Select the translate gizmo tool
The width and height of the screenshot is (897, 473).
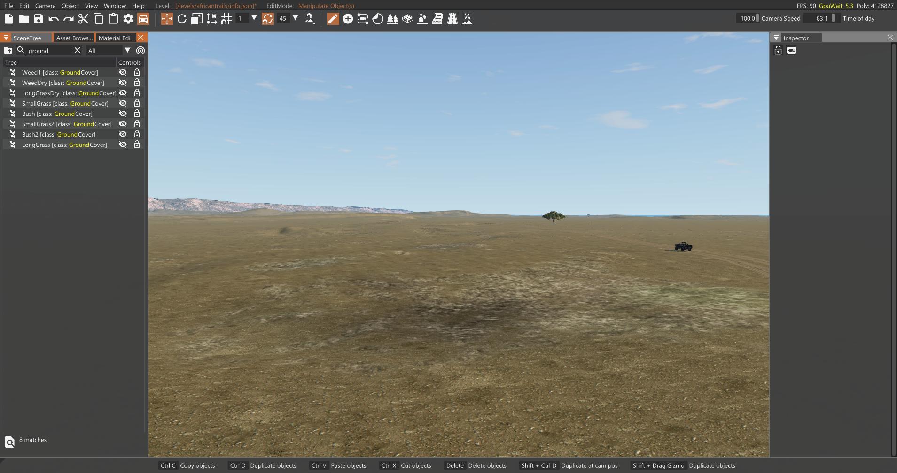pyautogui.click(x=167, y=19)
